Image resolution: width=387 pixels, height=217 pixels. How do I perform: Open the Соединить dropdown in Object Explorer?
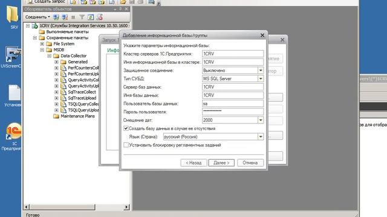click(37, 17)
